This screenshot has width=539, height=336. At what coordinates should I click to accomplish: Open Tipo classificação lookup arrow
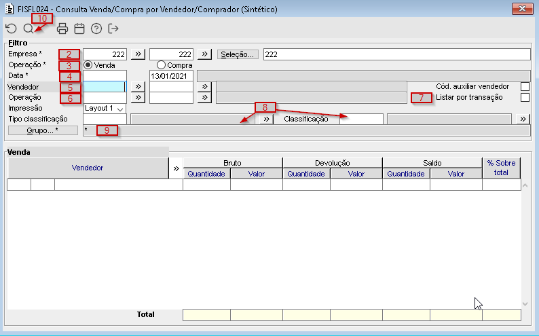click(266, 119)
